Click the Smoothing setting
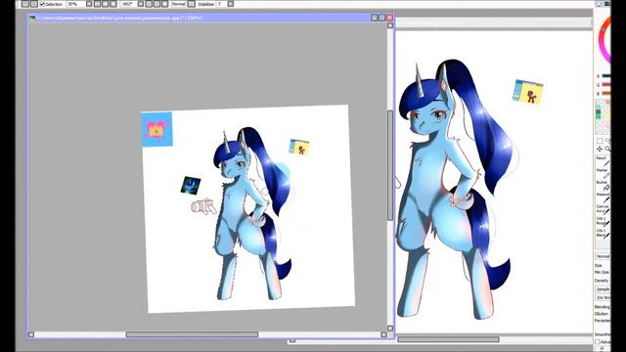The image size is (626, 352). point(603,334)
